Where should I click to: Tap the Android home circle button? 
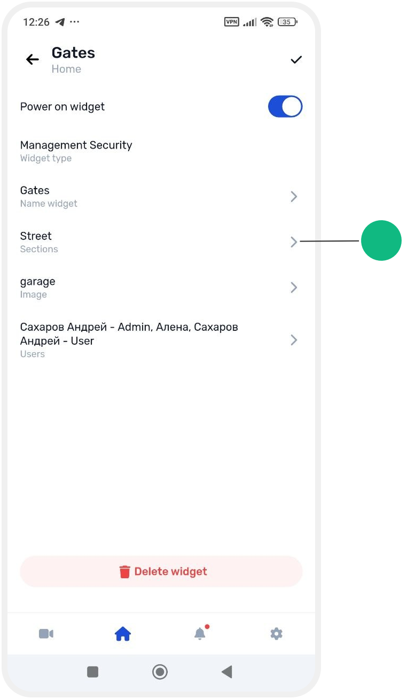coord(160,672)
